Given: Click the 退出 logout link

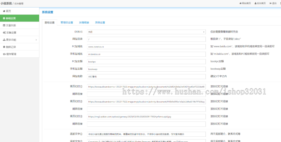Looking at the screenshot, I should [x=273, y=3].
